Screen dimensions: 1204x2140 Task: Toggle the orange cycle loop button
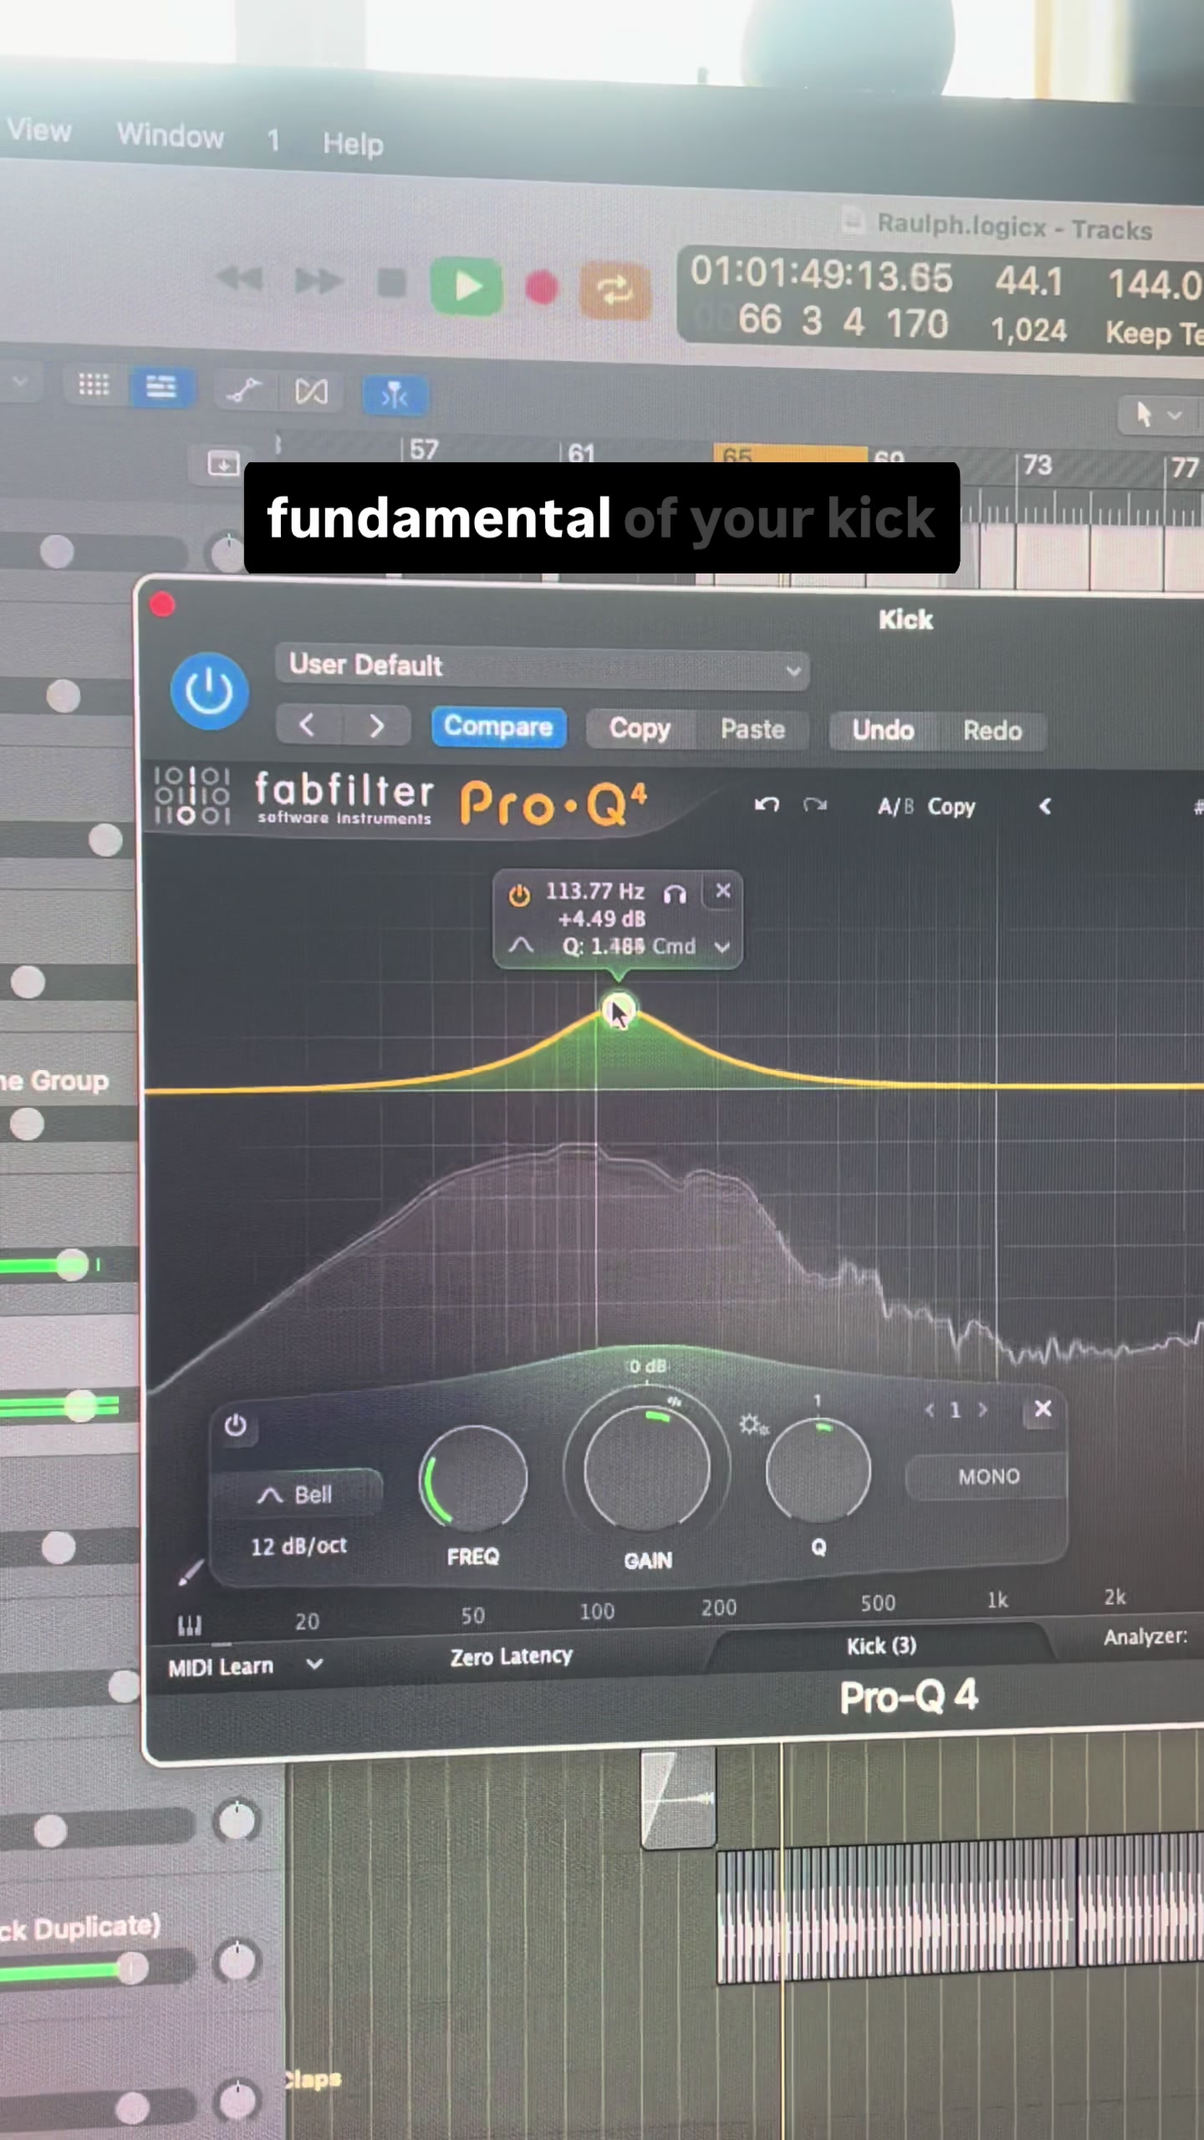point(615,291)
